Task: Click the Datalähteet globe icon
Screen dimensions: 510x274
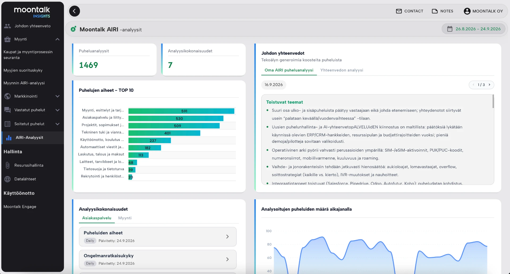Action: point(7,179)
